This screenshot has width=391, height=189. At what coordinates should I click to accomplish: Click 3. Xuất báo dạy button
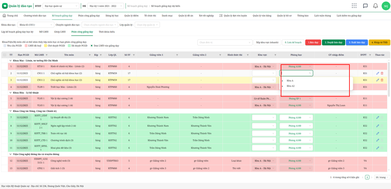click(x=357, y=43)
